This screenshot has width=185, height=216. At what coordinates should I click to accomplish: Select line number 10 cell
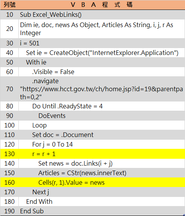(10, 15)
